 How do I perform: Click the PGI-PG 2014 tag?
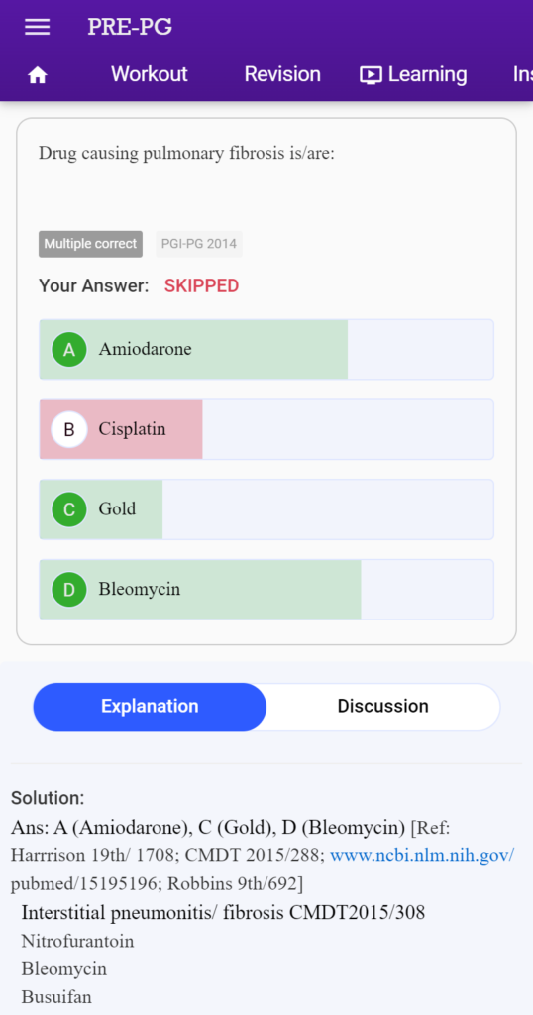(199, 244)
